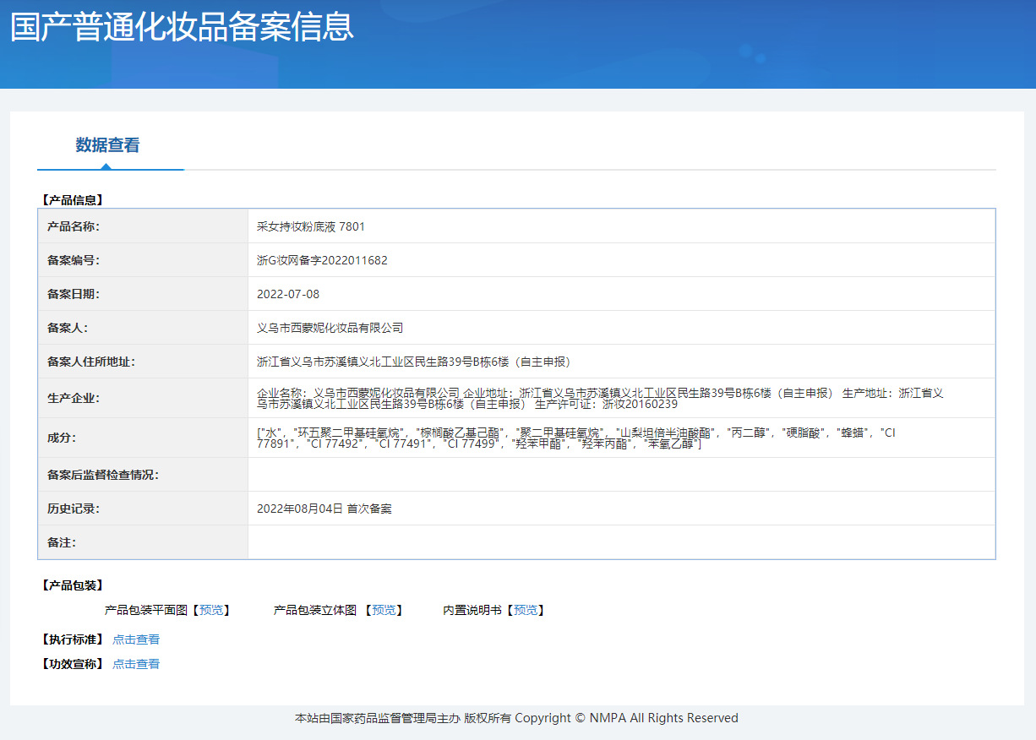
Task: Click filing number 浙G妆网备字2022011682
Action: pyautogui.click(x=322, y=260)
